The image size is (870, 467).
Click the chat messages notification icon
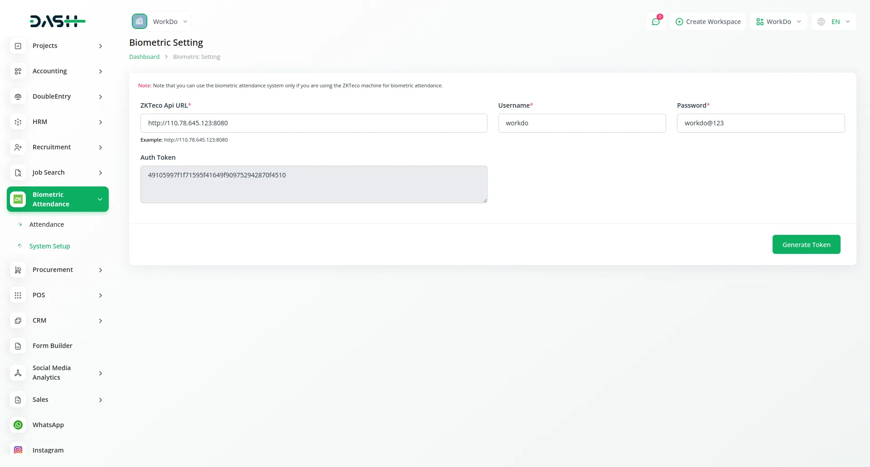click(x=656, y=22)
